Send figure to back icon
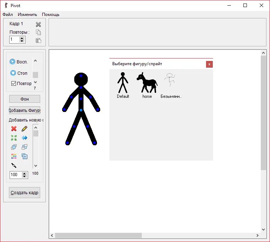Screen dimensions: 270x242 coord(25,147)
